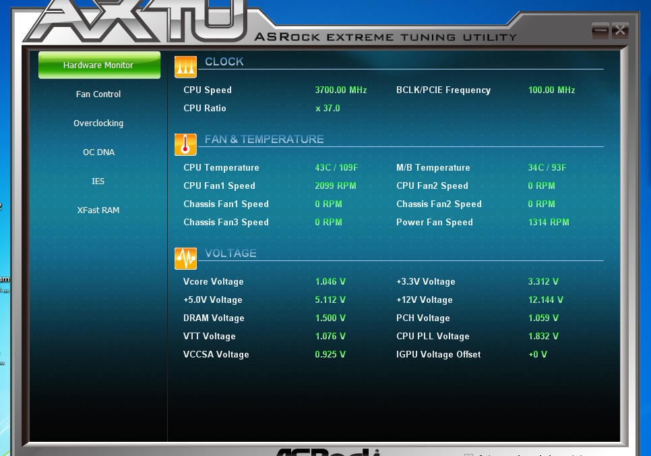
Task: Switch to the Overclocking page
Action: click(x=98, y=123)
